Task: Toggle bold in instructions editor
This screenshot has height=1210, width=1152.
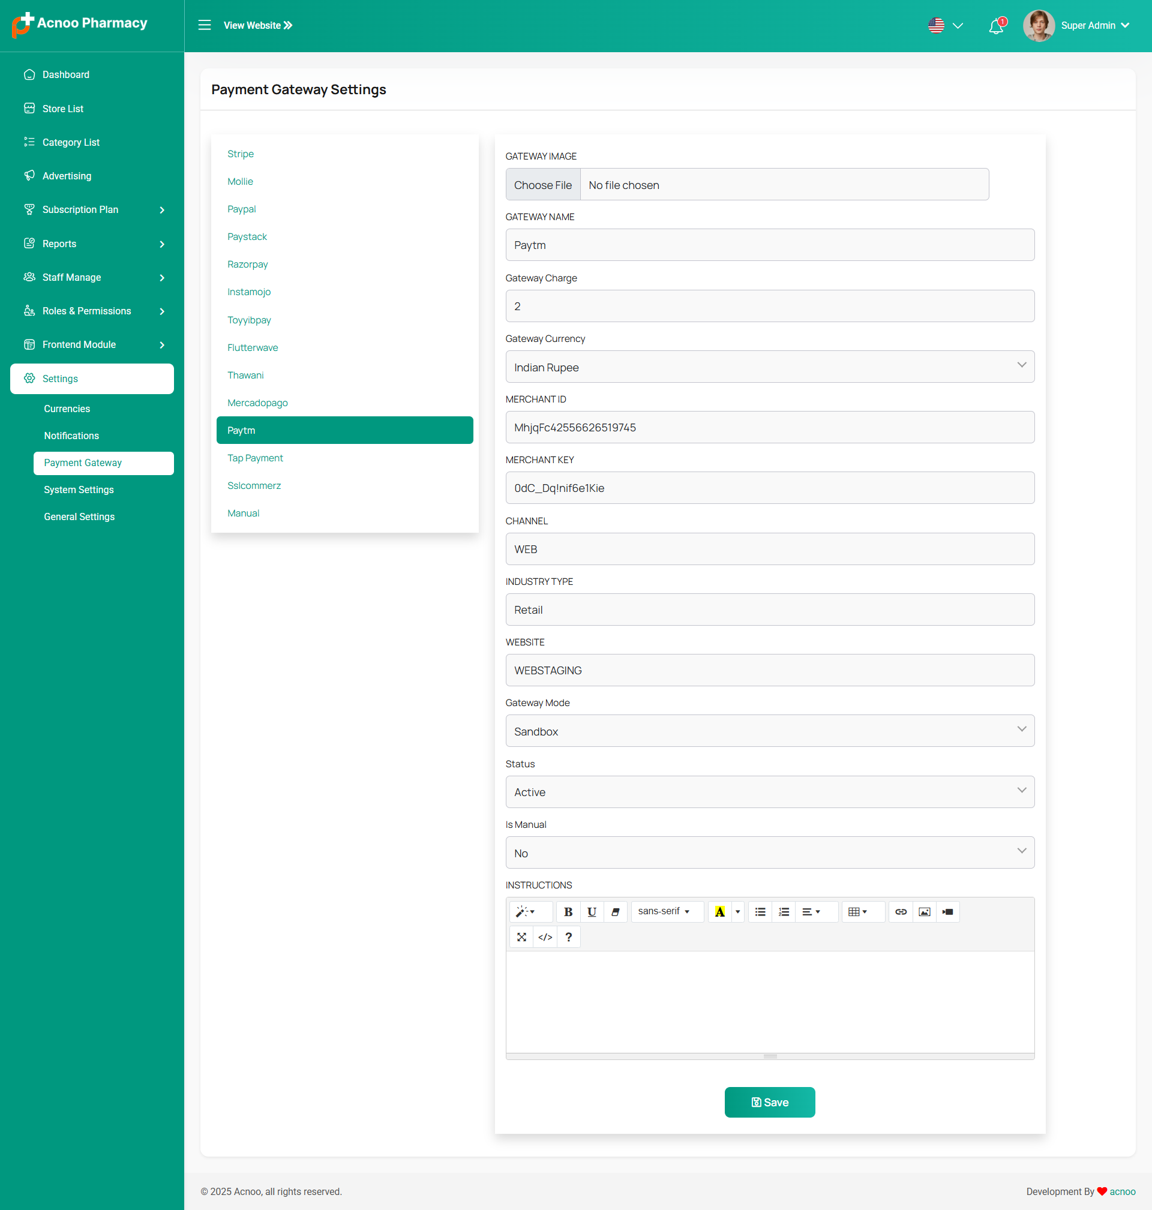Action: point(568,912)
